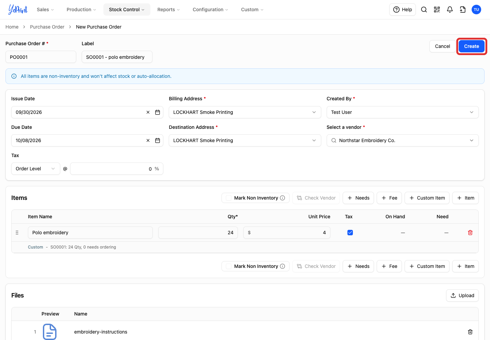490x340 pixels.
Task: Click the search magnifier icon in header
Action: (424, 10)
